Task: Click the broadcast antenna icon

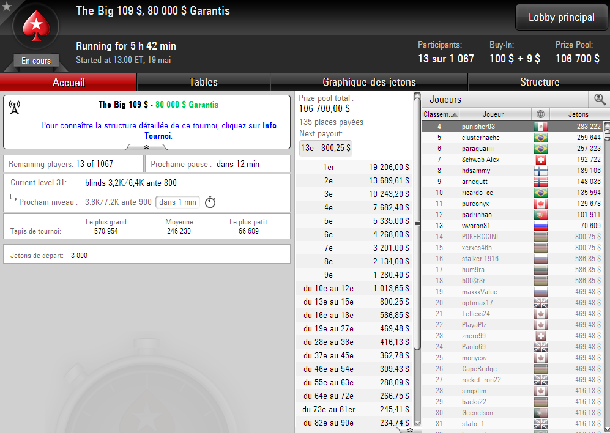Action: click(15, 108)
